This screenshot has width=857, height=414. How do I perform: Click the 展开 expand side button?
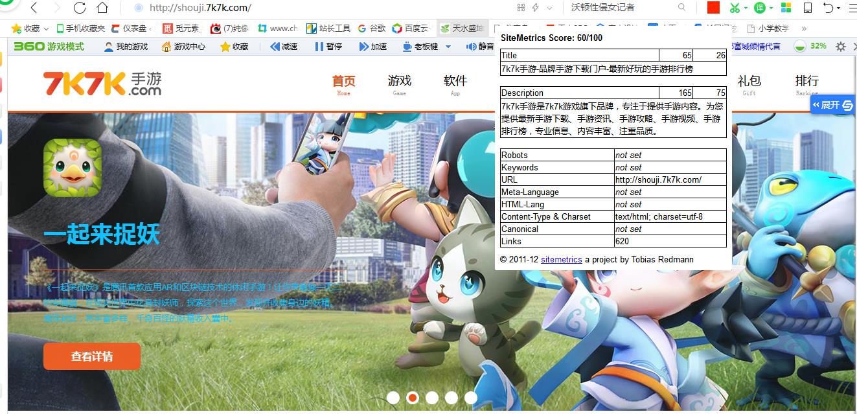(x=834, y=104)
